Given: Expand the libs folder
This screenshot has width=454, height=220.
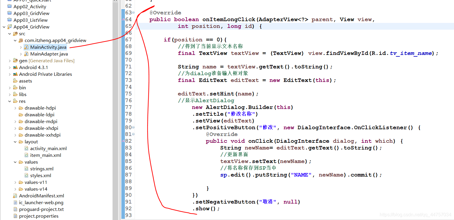Looking at the screenshot, I should click(x=9, y=94).
